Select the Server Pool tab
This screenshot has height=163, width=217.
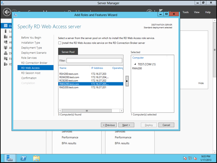[68, 52]
